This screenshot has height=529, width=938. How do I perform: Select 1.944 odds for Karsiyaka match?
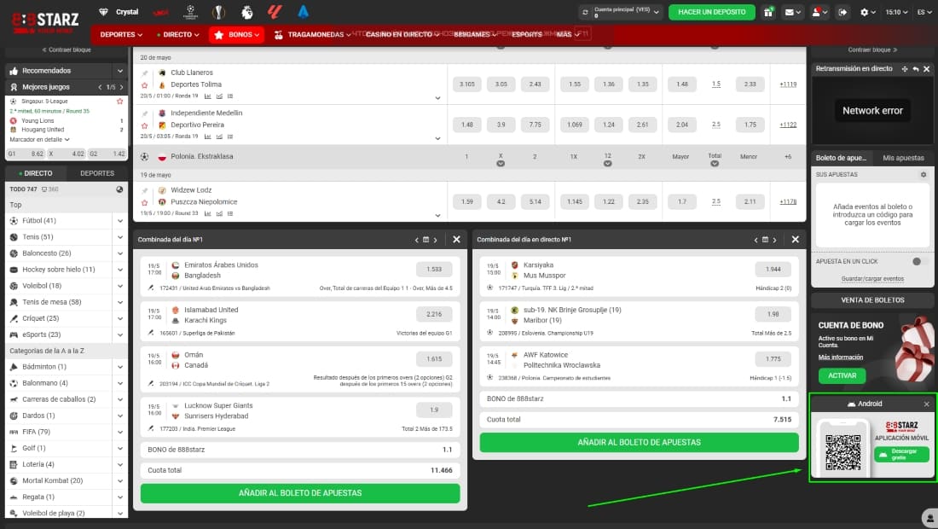[x=773, y=270]
